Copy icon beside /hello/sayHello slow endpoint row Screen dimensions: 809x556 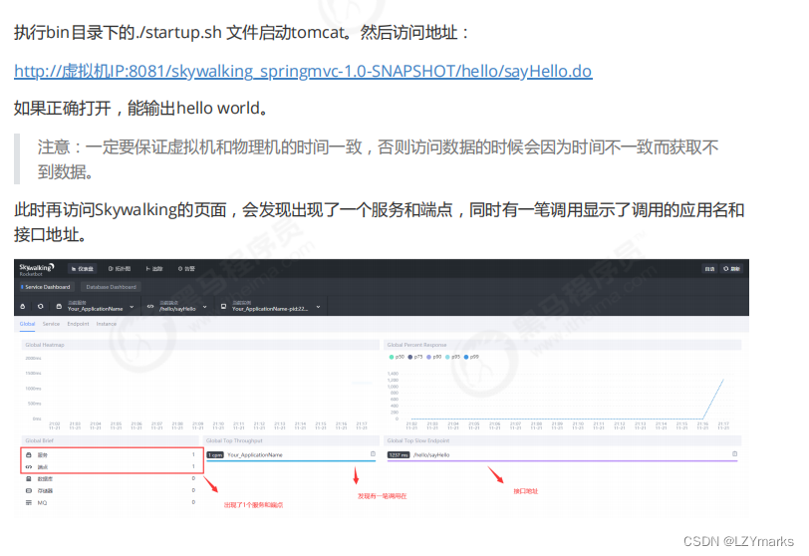(x=734, y=454)
